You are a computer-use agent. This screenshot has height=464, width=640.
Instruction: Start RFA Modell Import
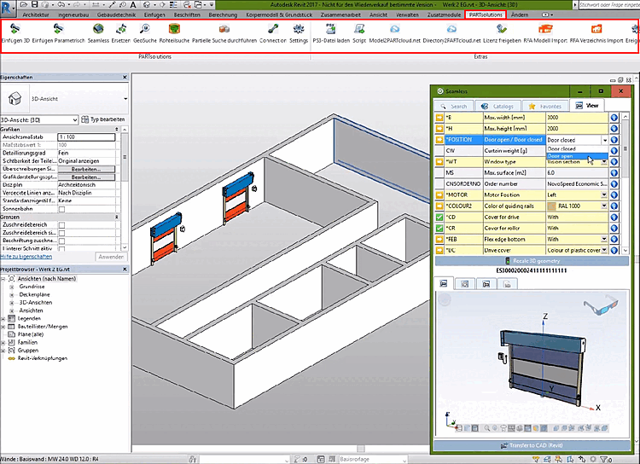545,28
